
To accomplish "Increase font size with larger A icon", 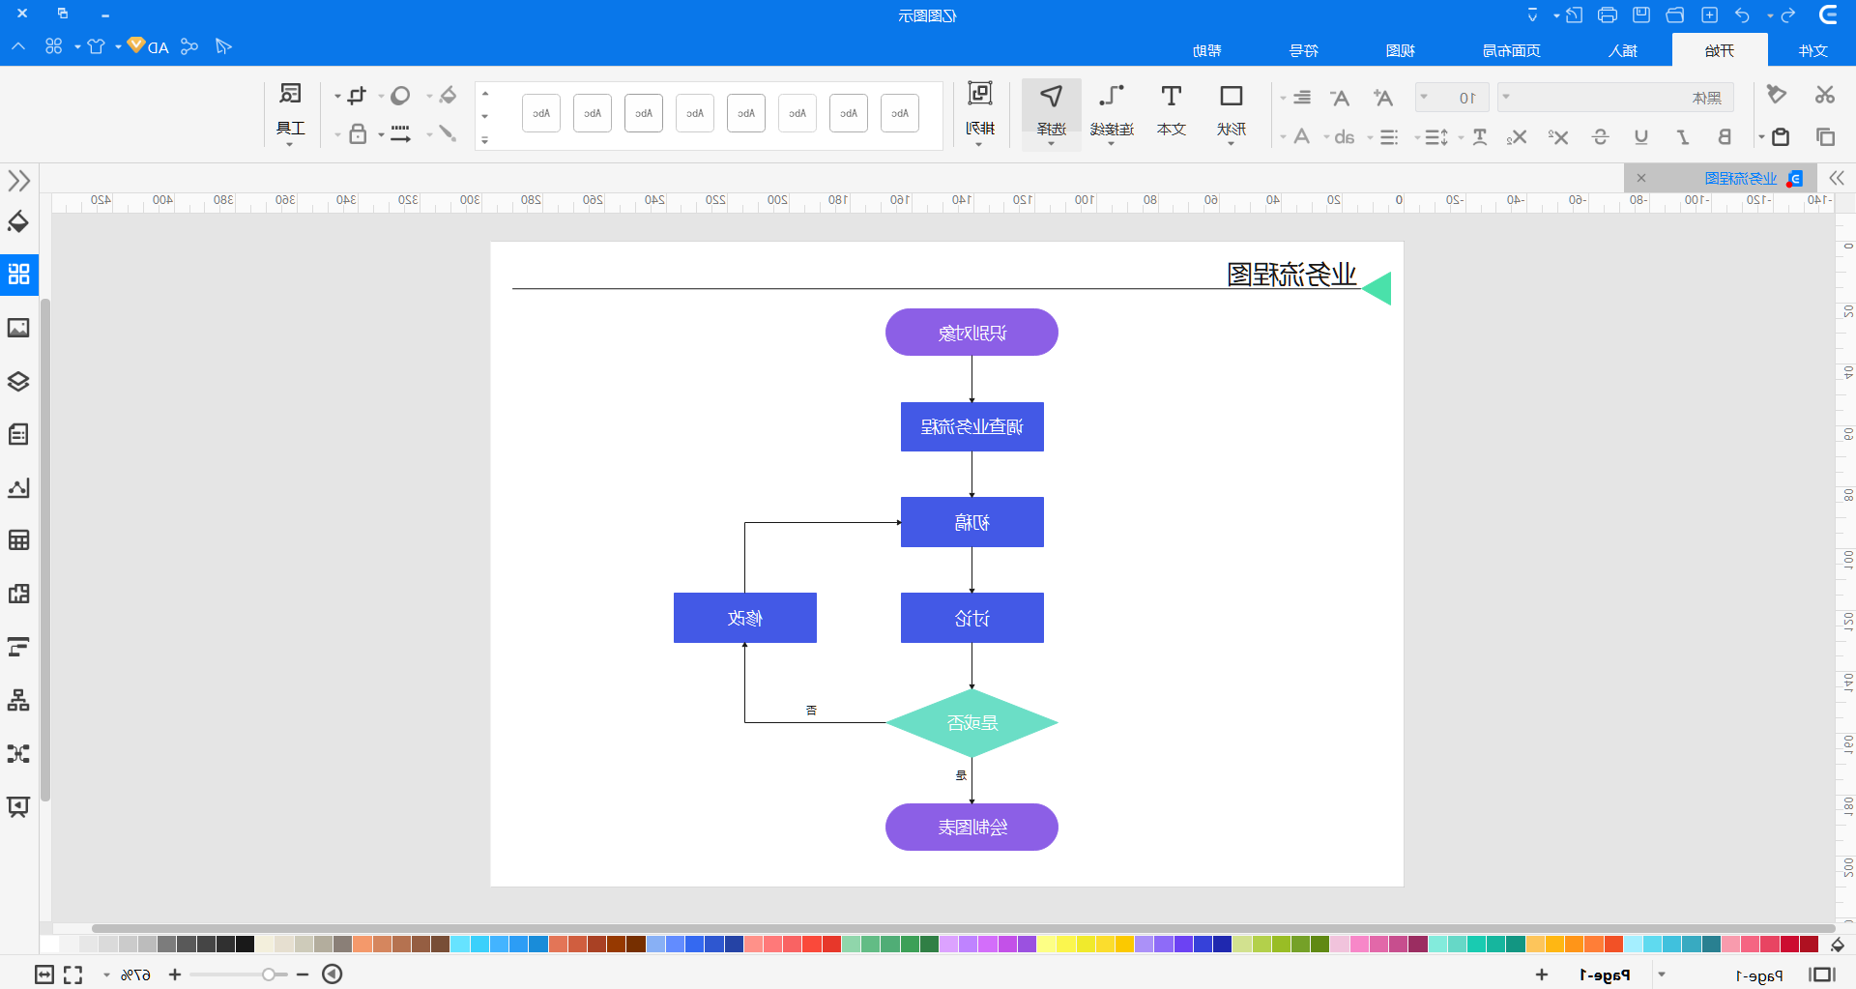I will pyautogui.click(x=1383, y=98).
